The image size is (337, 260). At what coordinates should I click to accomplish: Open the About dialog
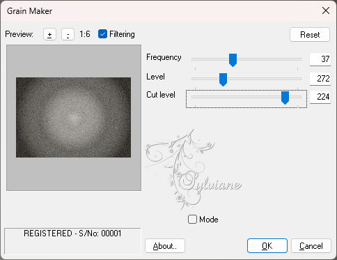pyautogui.click(x=165, y=246)
